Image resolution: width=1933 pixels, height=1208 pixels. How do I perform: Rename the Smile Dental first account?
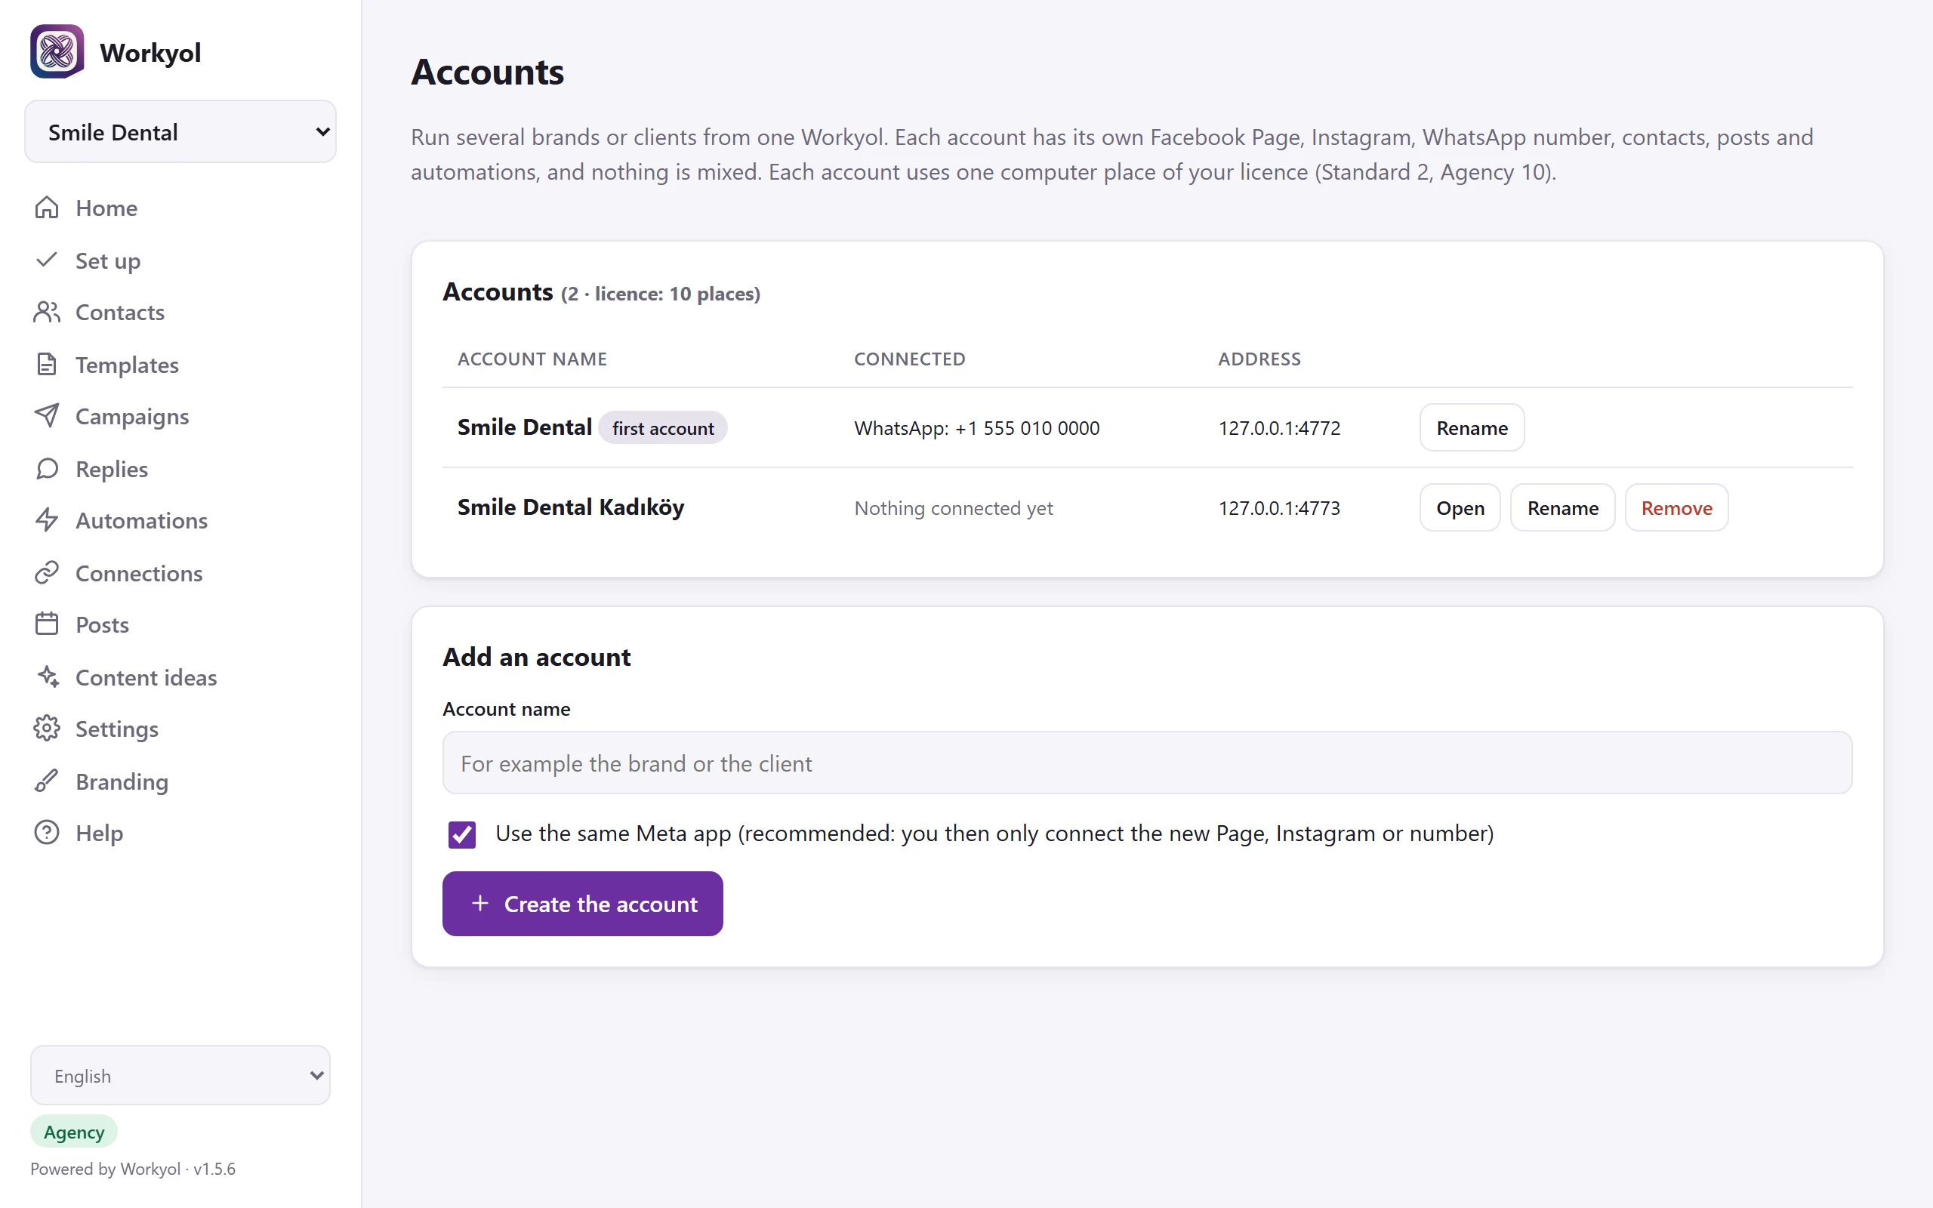(x=1472, y=427)
